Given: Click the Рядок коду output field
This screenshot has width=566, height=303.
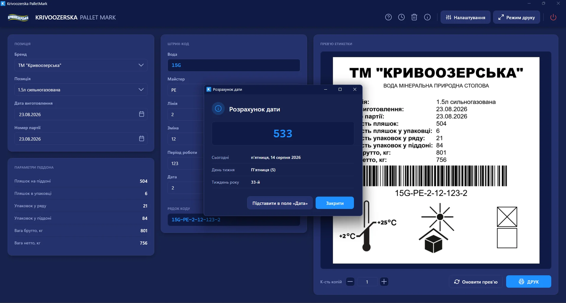Looking at the screenshot, I should tap(234, 220).
